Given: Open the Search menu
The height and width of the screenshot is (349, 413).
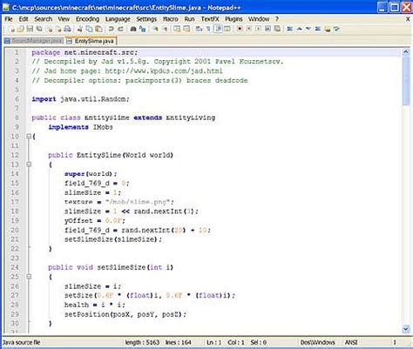Looking at the screenshot, I should click(x=44, y=19).
